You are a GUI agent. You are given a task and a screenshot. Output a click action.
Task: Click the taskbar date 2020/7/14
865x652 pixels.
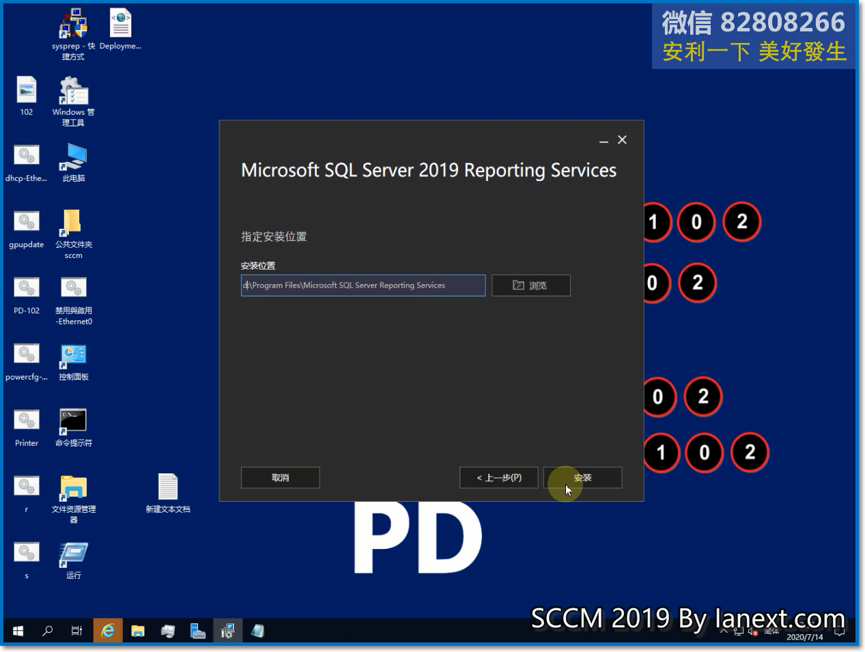pyautogui.click(x=805, y=637)
